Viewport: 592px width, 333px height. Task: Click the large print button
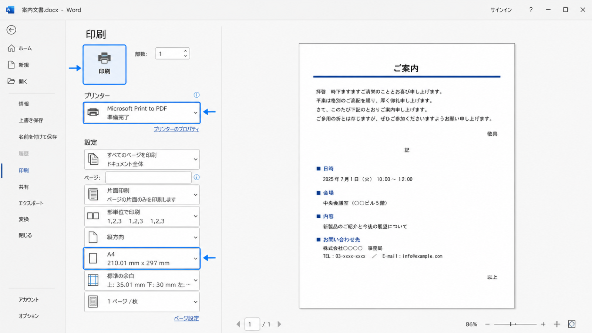104,65
